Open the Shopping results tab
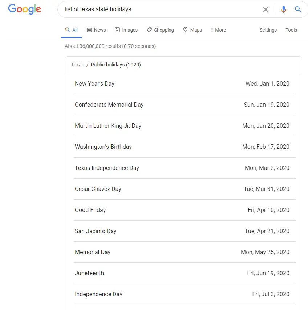Viewport: 308px width, 310px height. point(160,30)
